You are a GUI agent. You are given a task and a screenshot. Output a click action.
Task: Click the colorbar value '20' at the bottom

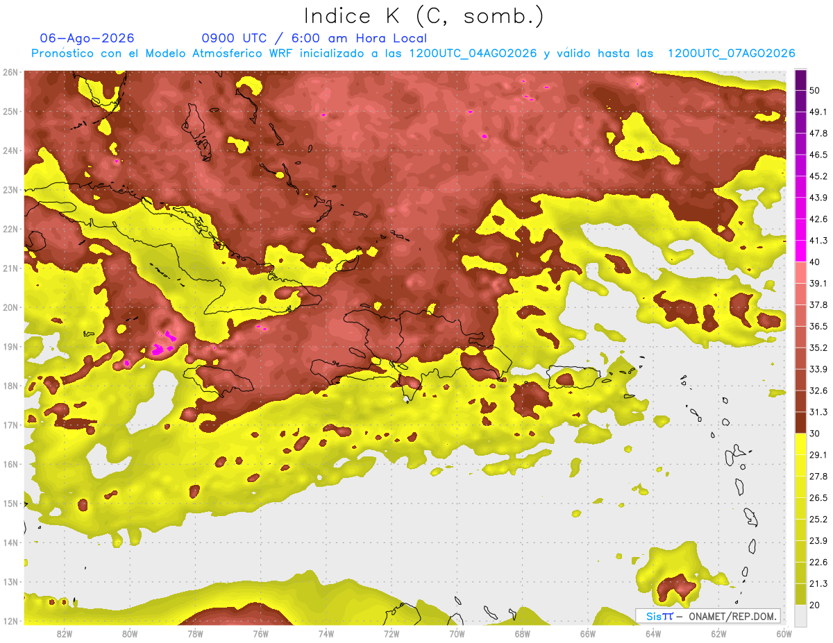tap(815, 605)
